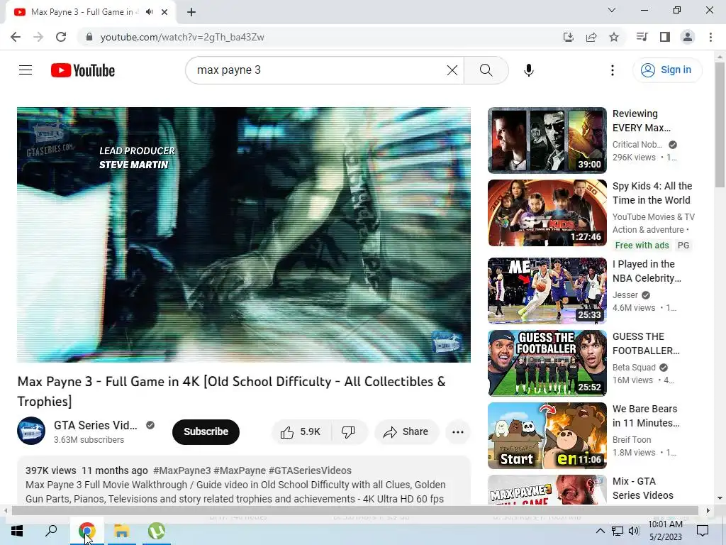Bookmark this page with star icon
Screen dimensions: 726x545
pos(614,37)
